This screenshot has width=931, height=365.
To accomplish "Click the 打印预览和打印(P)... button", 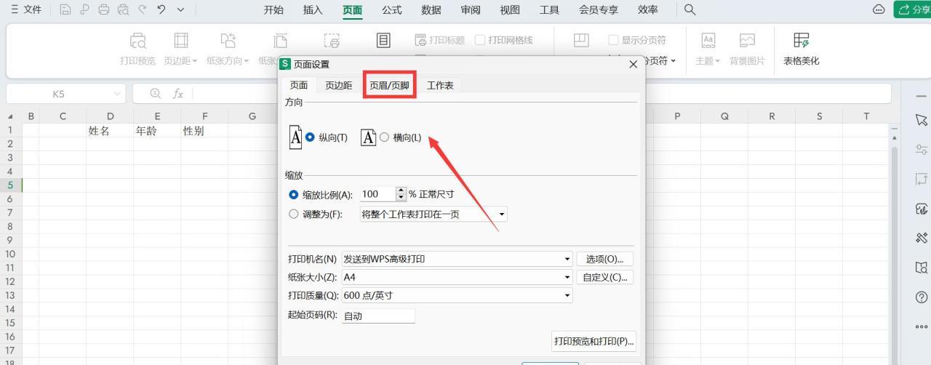I will pos(594,341).
